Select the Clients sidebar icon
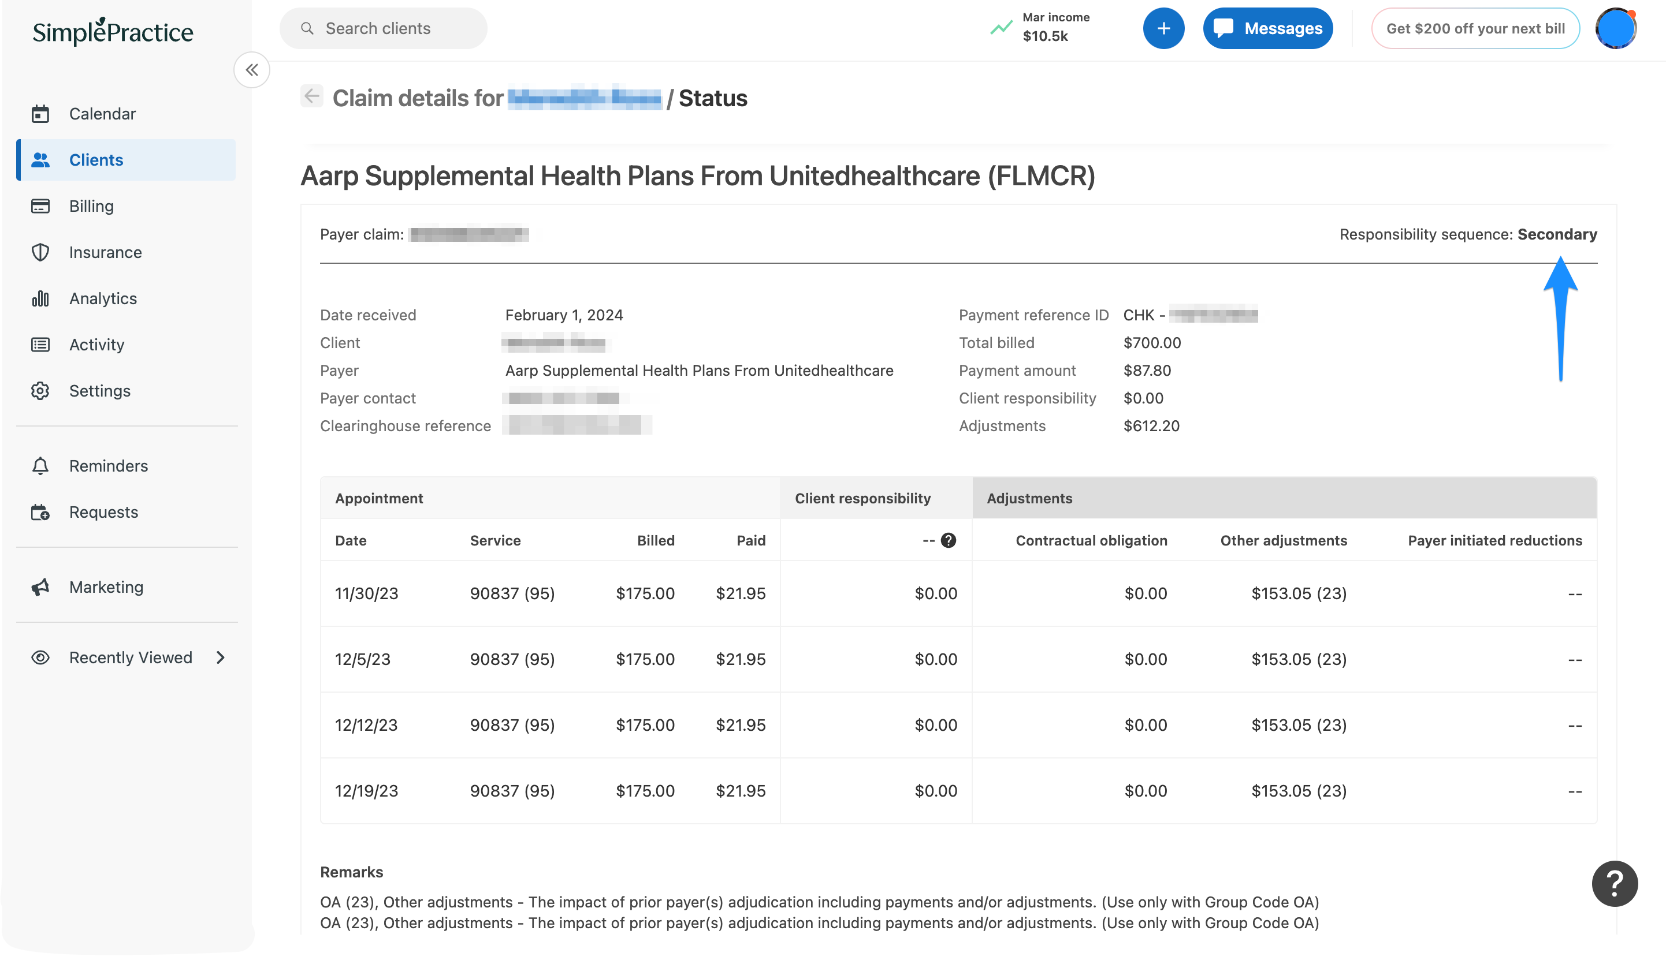The height and width of the screenshot is (979, 1666). click(x=41, y=159)
